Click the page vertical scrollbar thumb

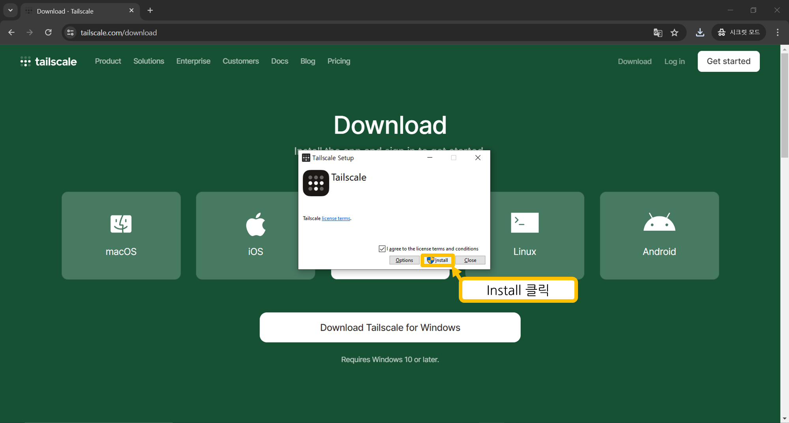pyautogui.click(x=785, y=106)
